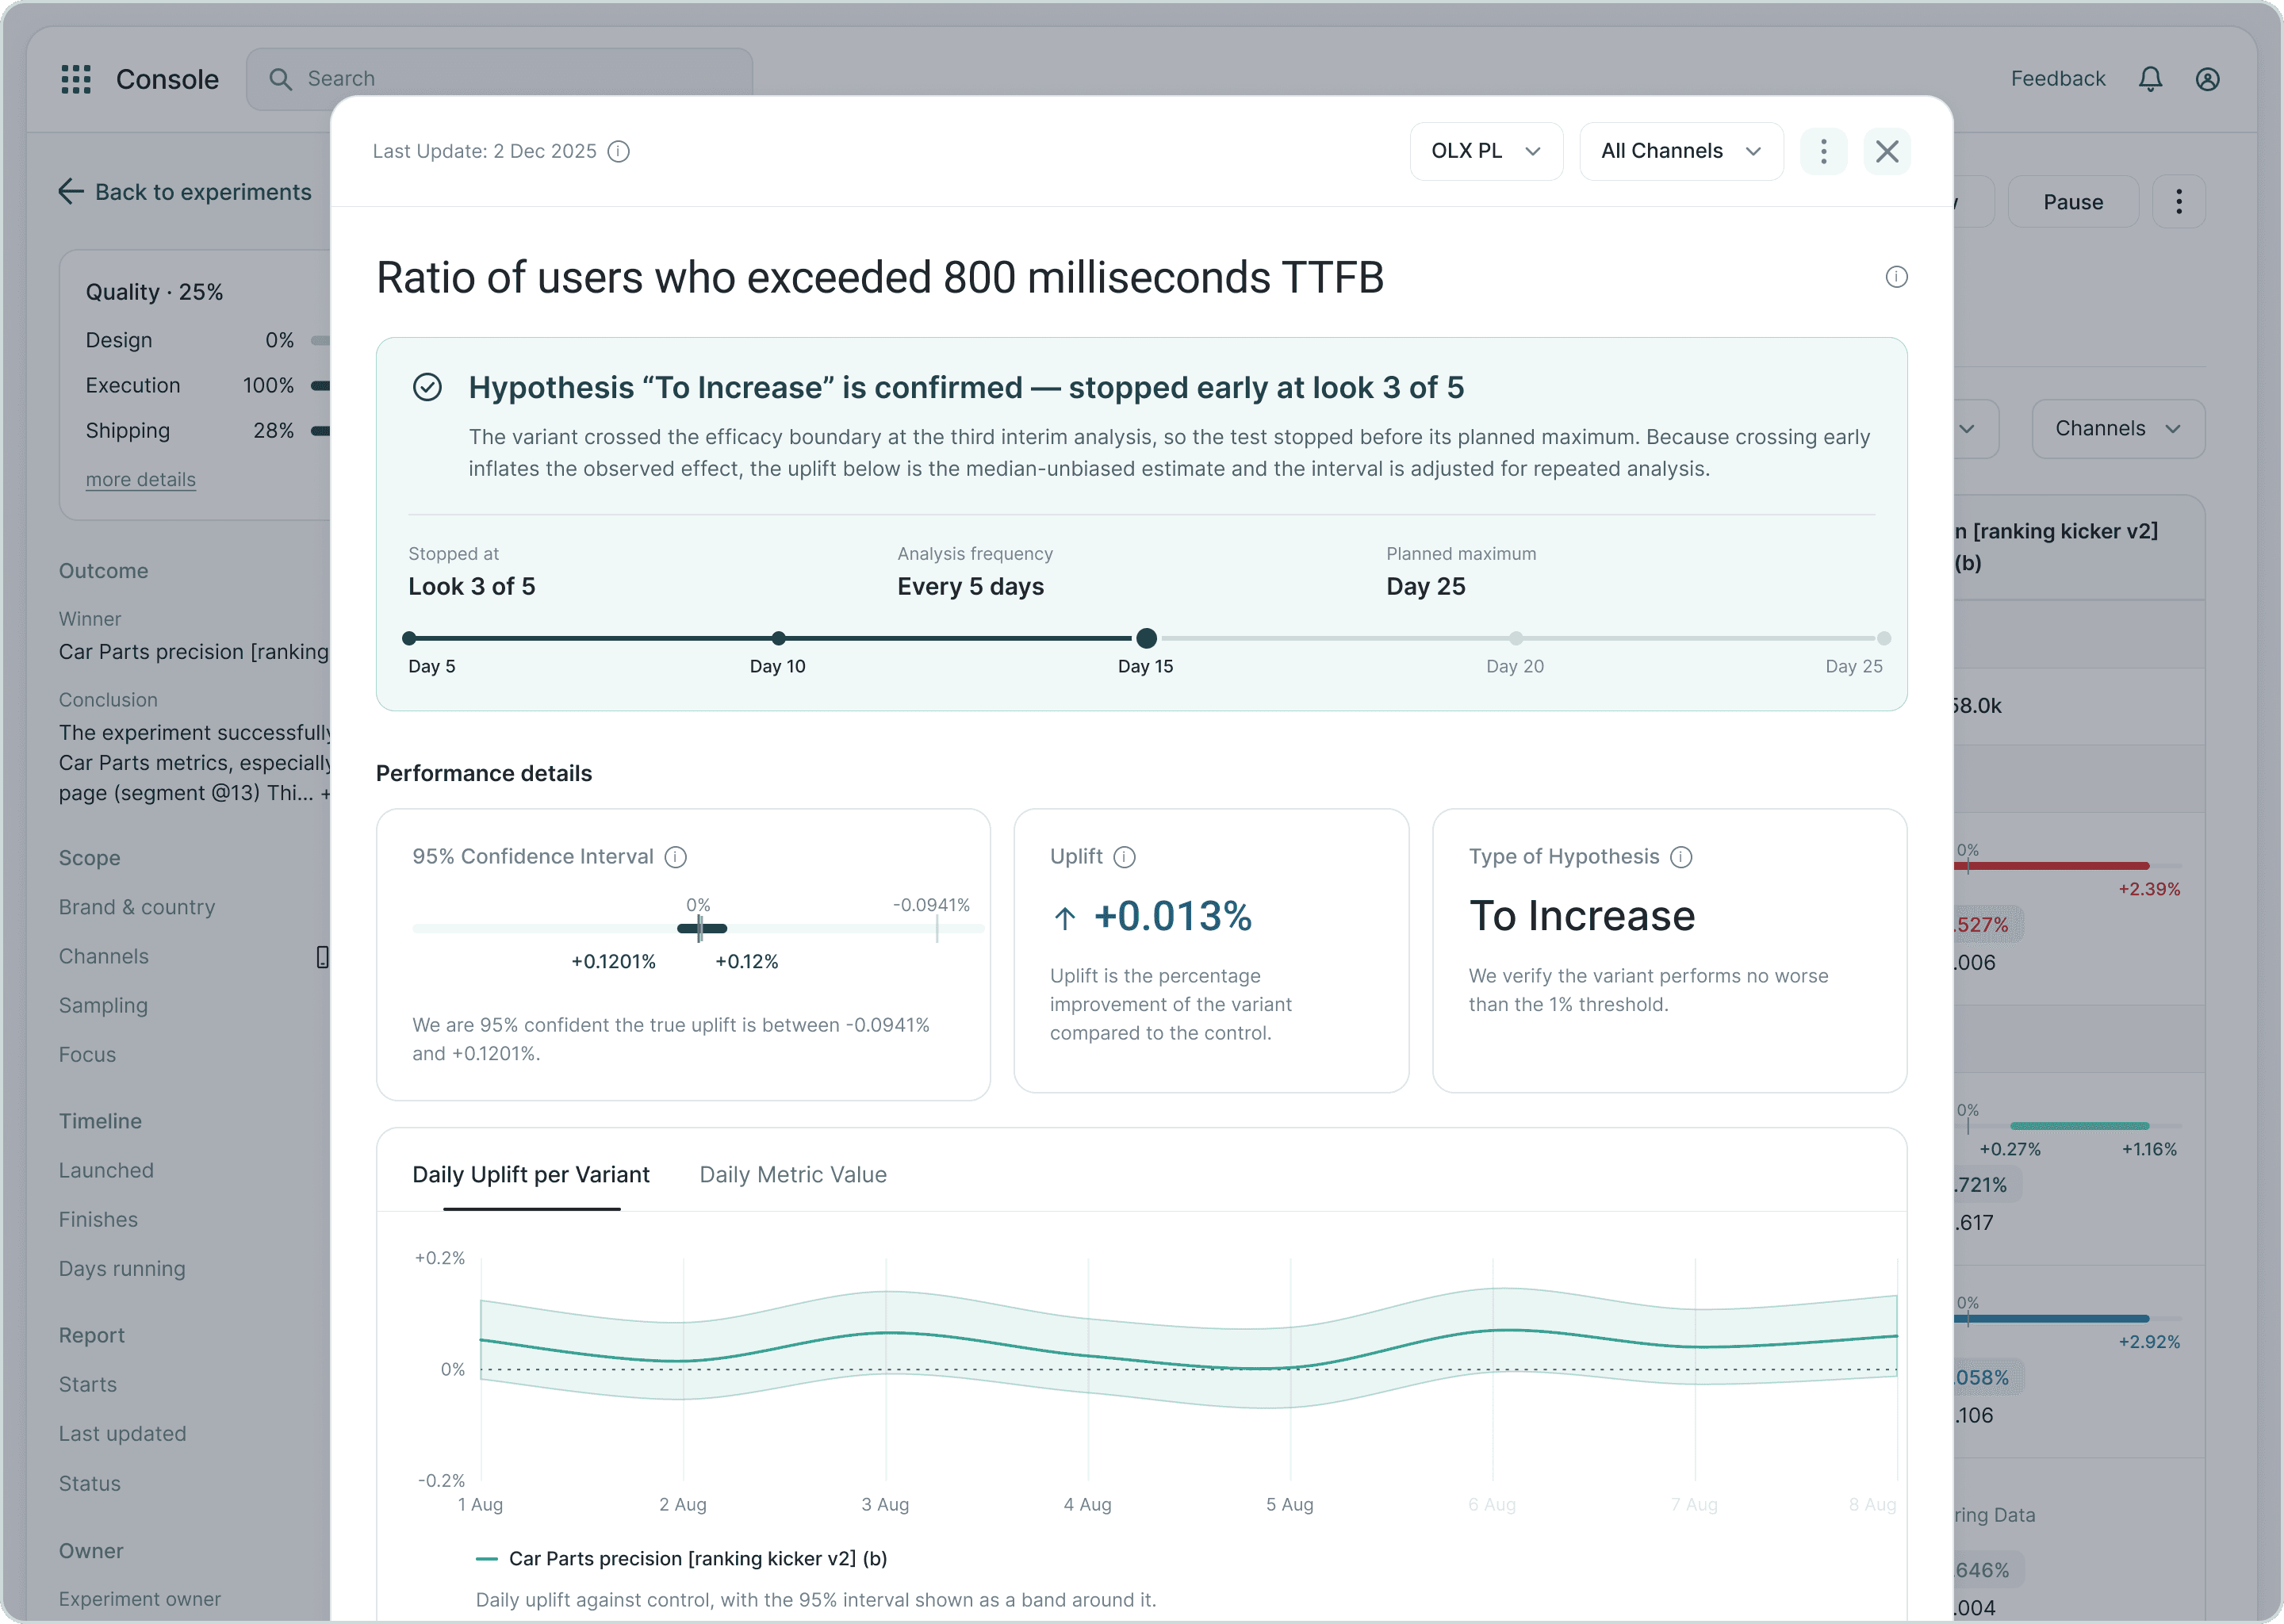Screen dimensions: 2284x1624
Task: Click the notifications bell icon
Action: (2150, 79)
